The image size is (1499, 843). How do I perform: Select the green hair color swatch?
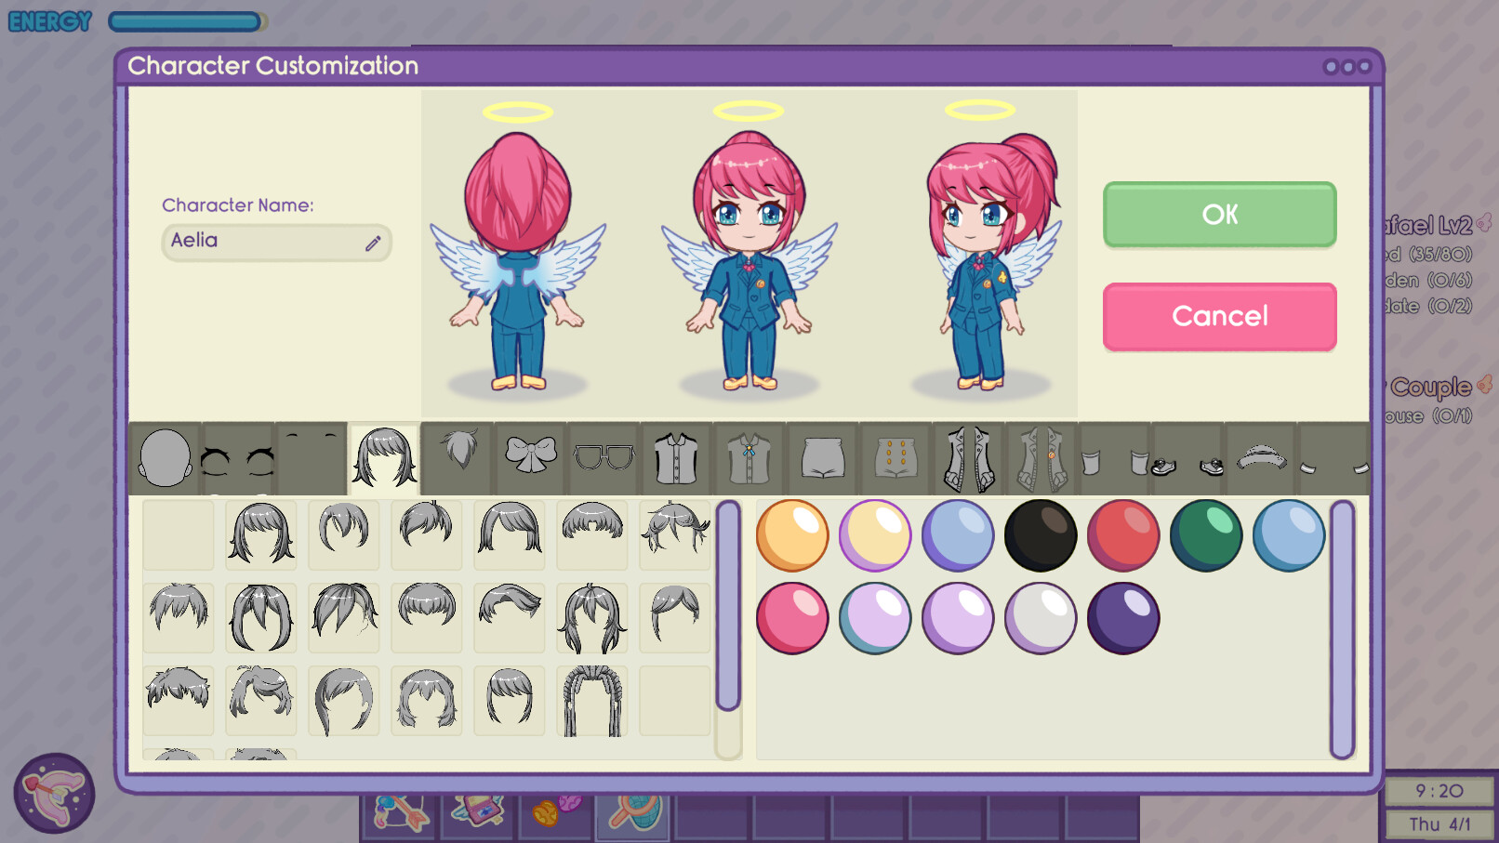click(x=1205, y=534)
